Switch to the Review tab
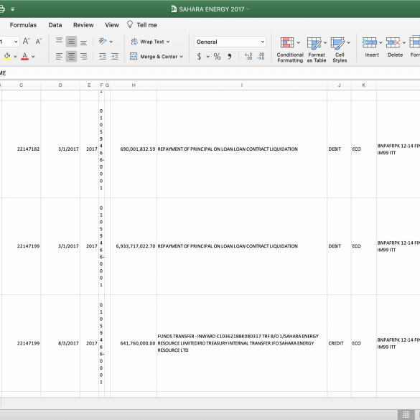The height and width of the screenshot is (420, 420). point(83,25)
